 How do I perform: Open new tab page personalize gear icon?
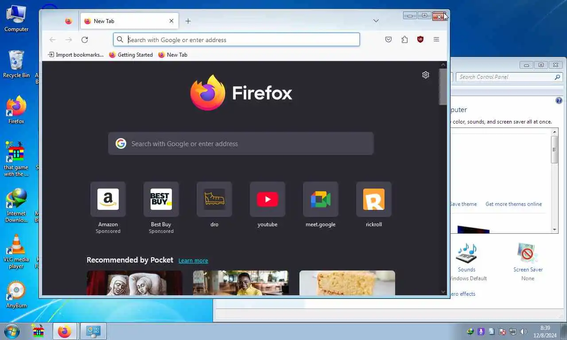426,75
